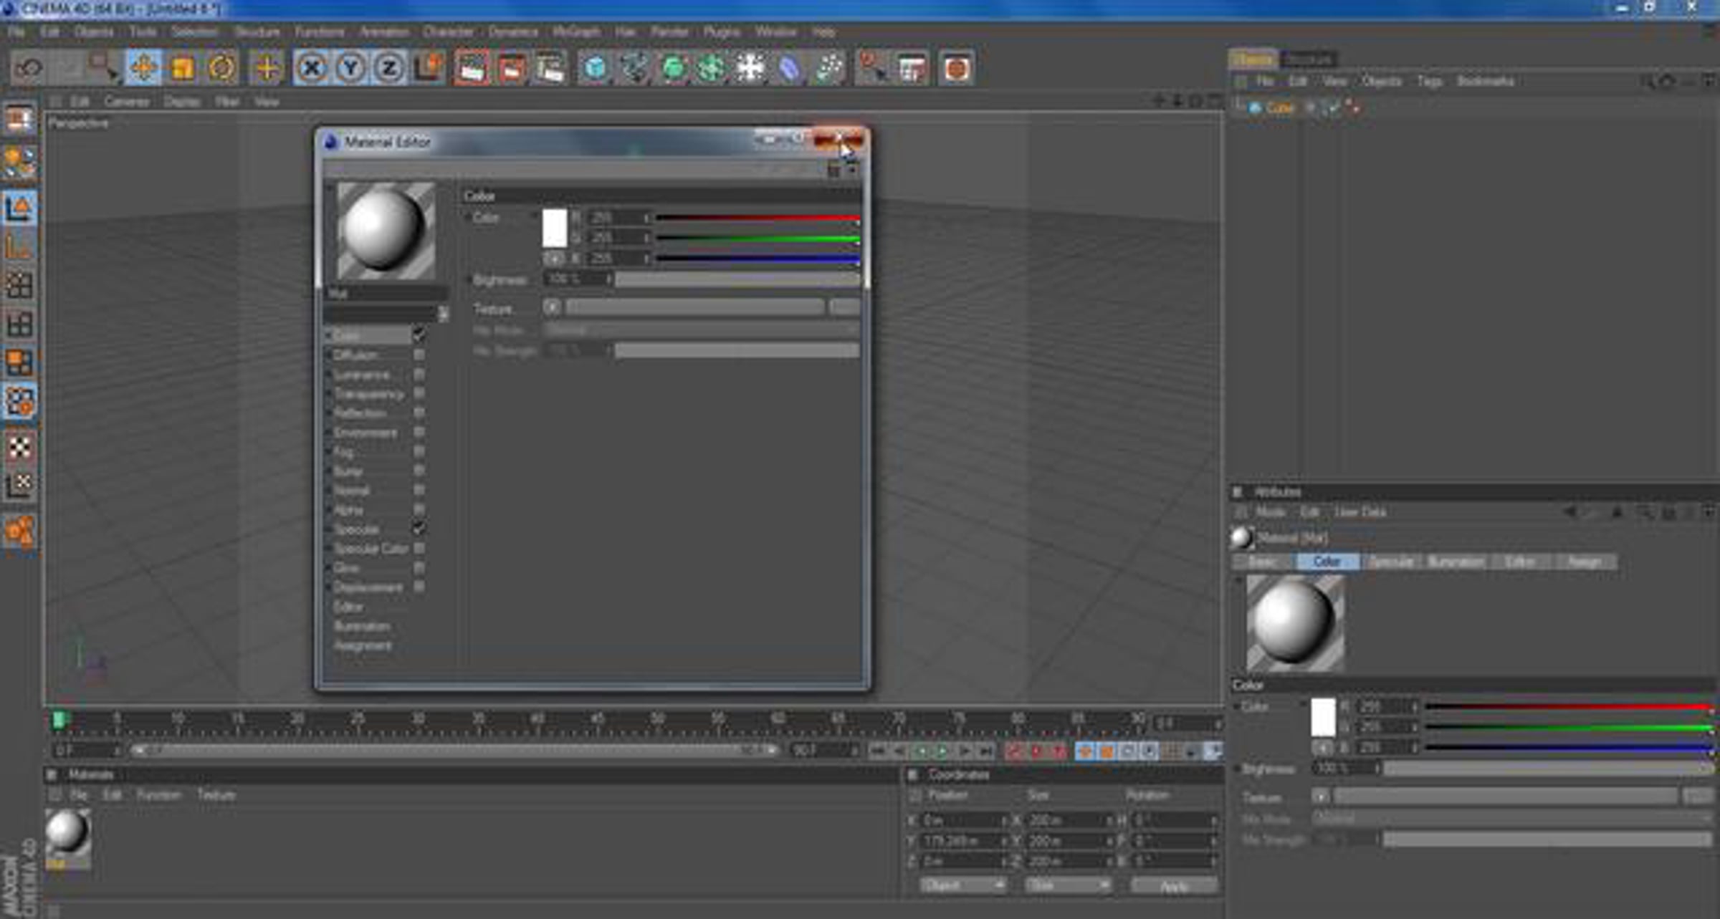Open the MoGraph menu
The height and width of the screenshot is (919, 1720).
[576, 32]
